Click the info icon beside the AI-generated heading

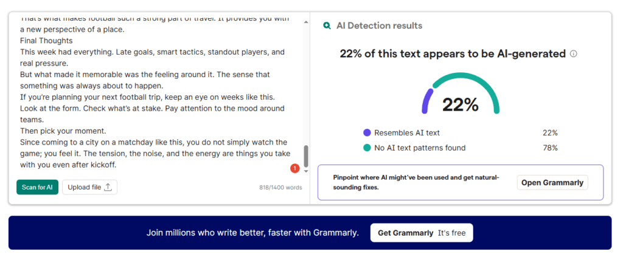pos(574,53)
